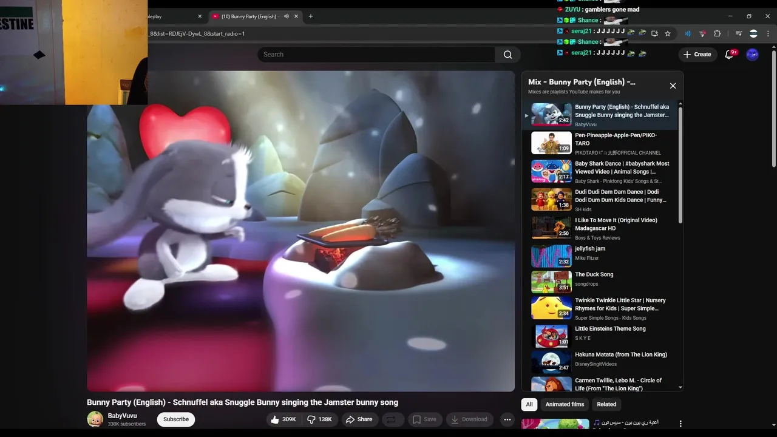The height and width of the screenshot is (437, 777).
Task: Click the main video player to pause
Action: pyautogui.click(x=300, y=231)
